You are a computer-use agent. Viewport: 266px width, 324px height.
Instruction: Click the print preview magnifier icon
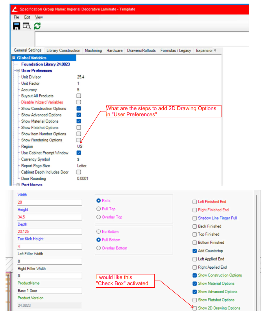pos(27,26)
